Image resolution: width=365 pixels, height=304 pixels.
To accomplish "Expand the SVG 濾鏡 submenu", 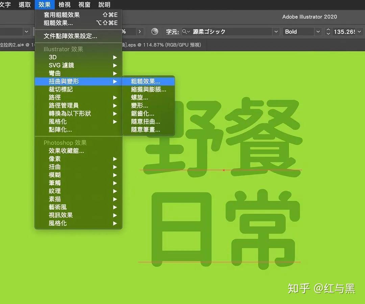I will click(78, 65).
